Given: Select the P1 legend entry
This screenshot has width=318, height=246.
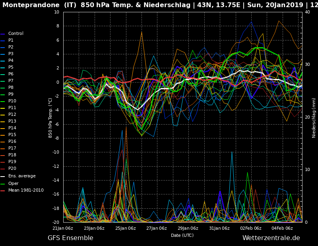Looking at the screenshot, I should tap(11, 40).
